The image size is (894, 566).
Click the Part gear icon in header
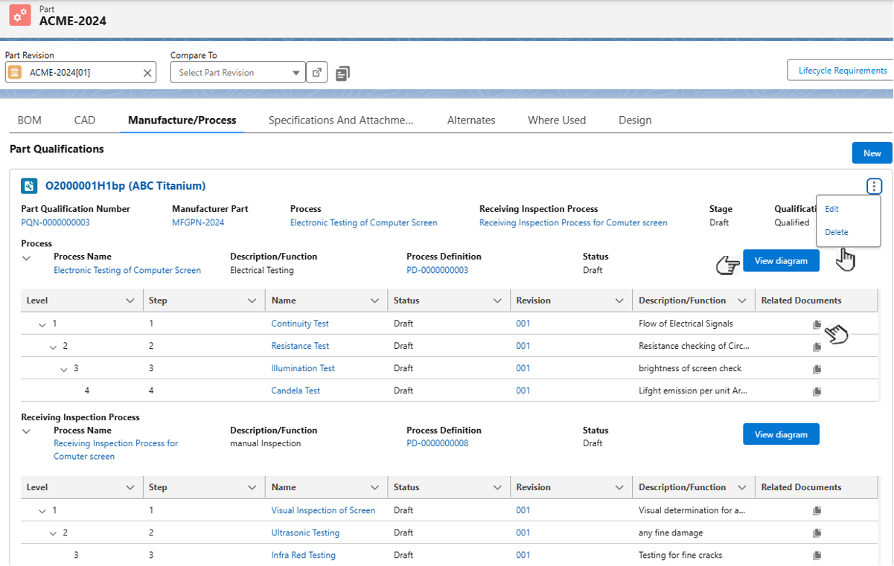coord(20,15)
